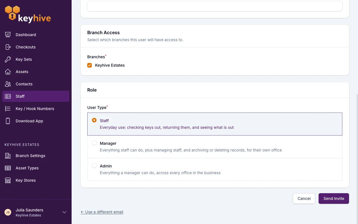The image size is (358, 224).
Task: Uncheck the Keyhive Estates branch checkbox
Action: coord(89,65)
